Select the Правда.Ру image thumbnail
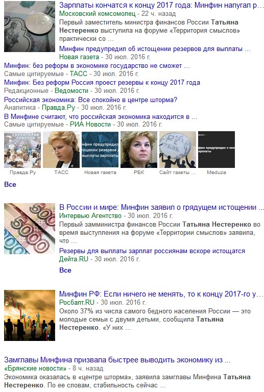This screenshot has width=264, height=392. (22, 150)
